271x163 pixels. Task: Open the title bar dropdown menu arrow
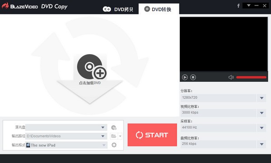point(249,5)
